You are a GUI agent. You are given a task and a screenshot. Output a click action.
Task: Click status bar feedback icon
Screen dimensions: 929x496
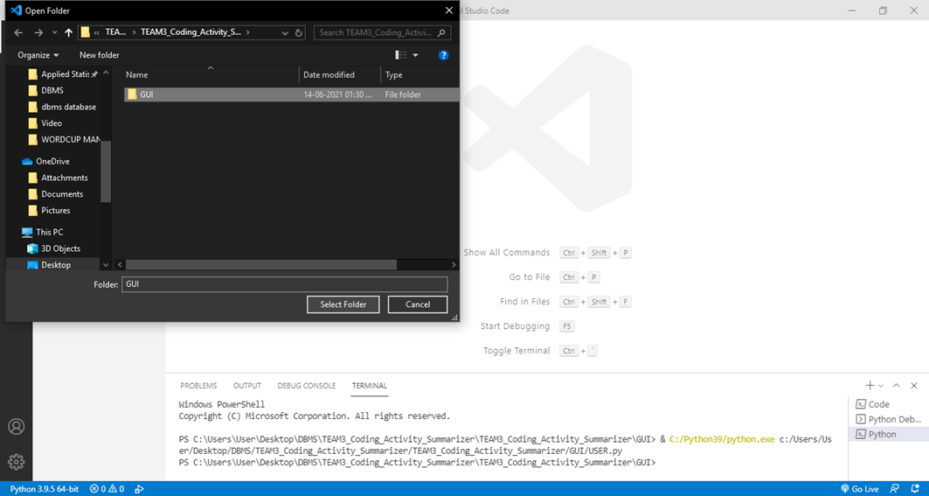pos(894,489)
